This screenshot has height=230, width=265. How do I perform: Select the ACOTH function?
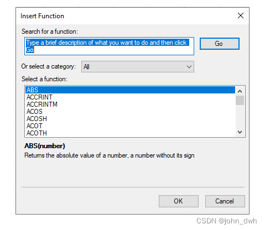click(130, 133)
